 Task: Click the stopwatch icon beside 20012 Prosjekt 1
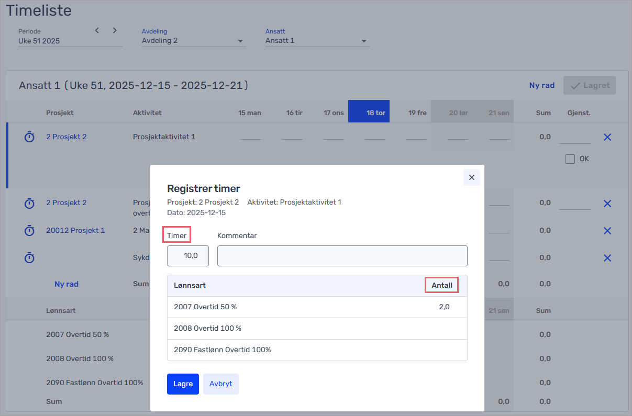30,231
